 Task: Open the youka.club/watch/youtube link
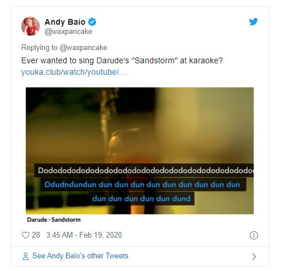[74, 72]
